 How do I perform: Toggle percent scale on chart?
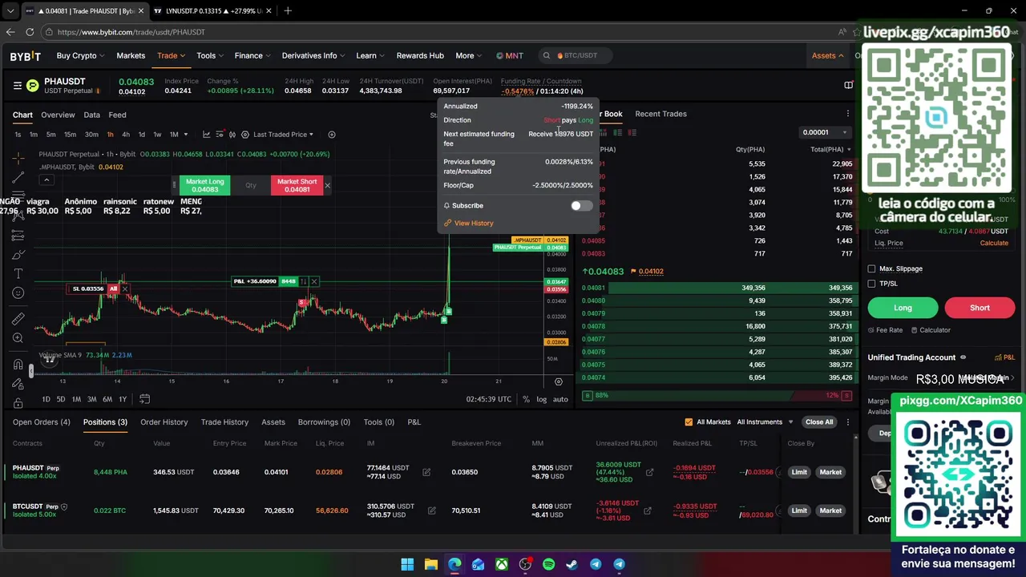(526, 399)
